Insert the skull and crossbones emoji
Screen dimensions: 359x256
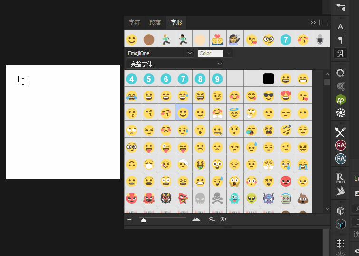(217, 198)
